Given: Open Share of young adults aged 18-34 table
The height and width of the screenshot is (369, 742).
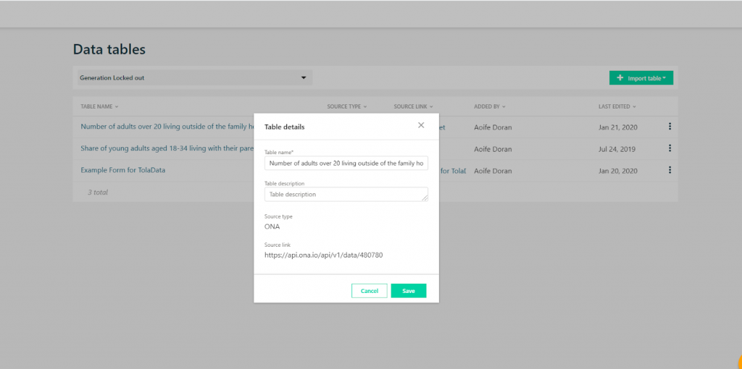Looking at the screenshot, I should (x=167, y=148).
